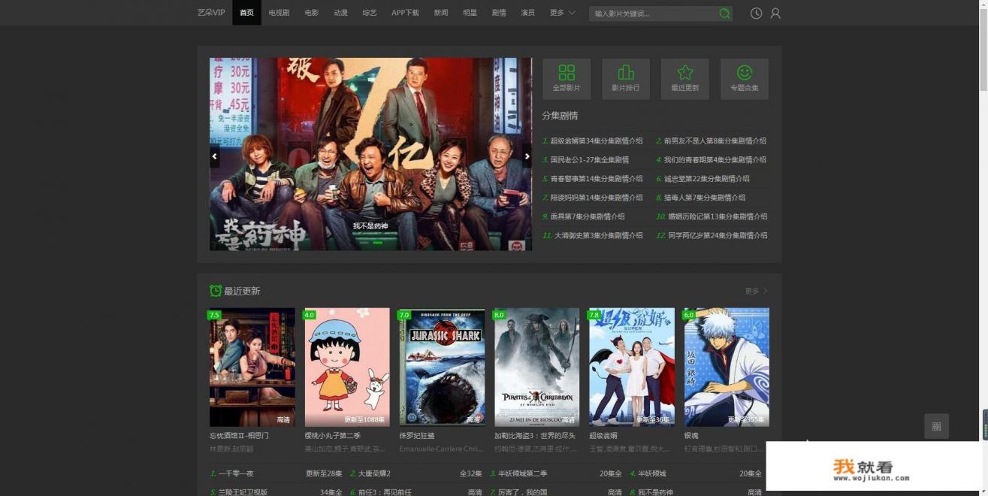Open the 加勒比海盗3 poster thumbnail
988x496 pixels.
536,367
